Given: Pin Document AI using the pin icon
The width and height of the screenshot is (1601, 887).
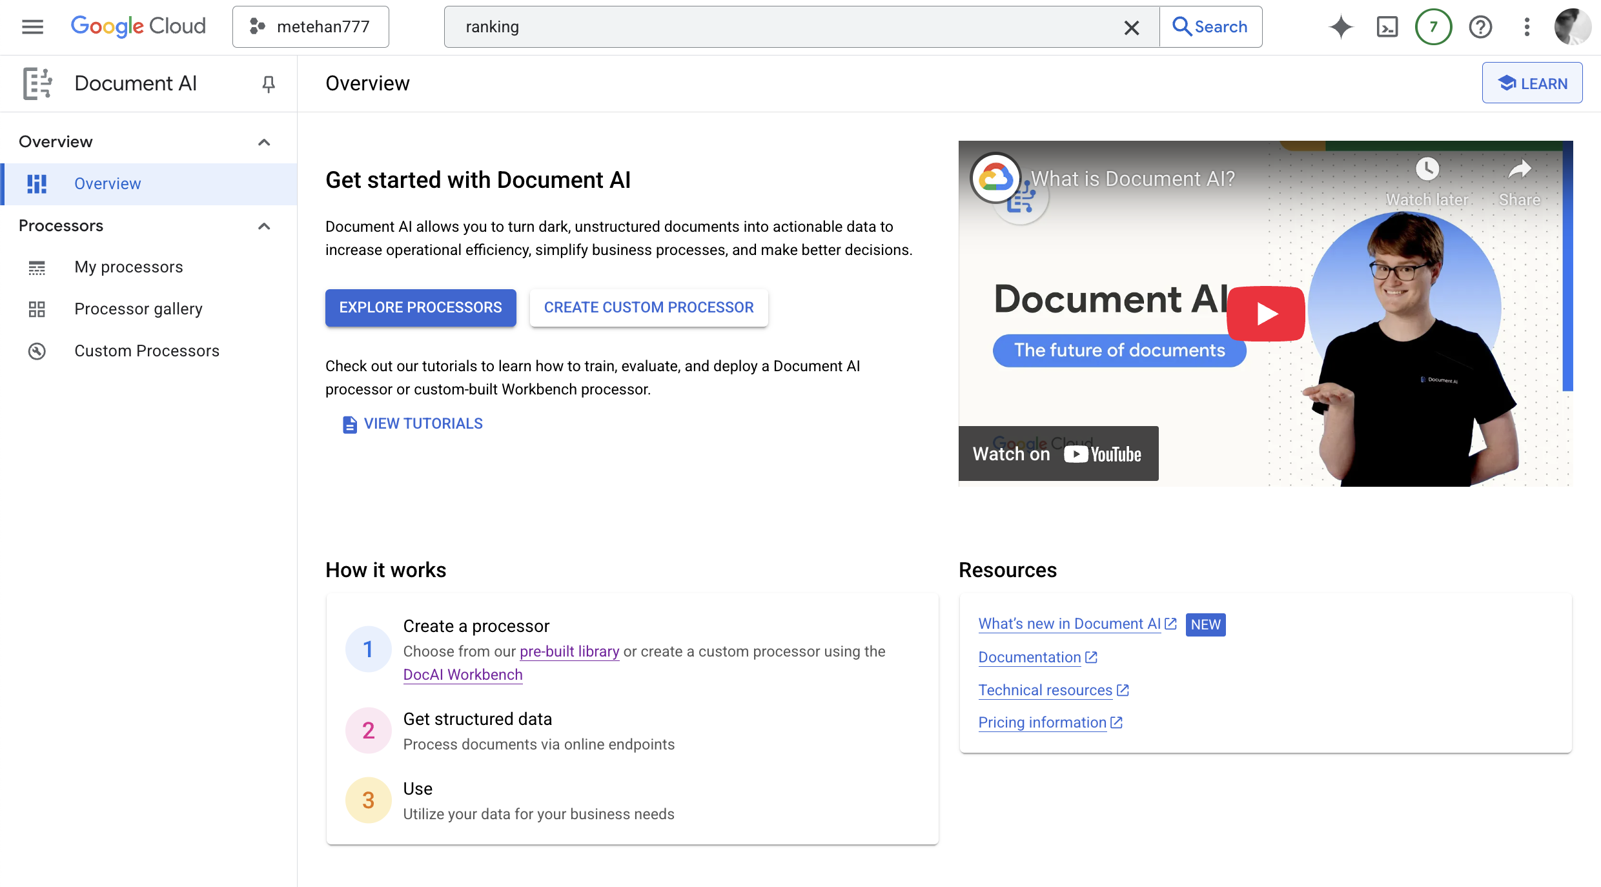Looking at the screenshot, I should pos(269,84).
